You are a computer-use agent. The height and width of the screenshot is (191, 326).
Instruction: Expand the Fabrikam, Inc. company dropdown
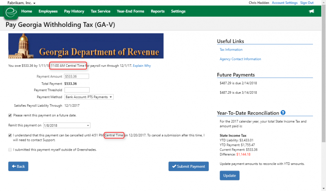(x=22, y=3)
